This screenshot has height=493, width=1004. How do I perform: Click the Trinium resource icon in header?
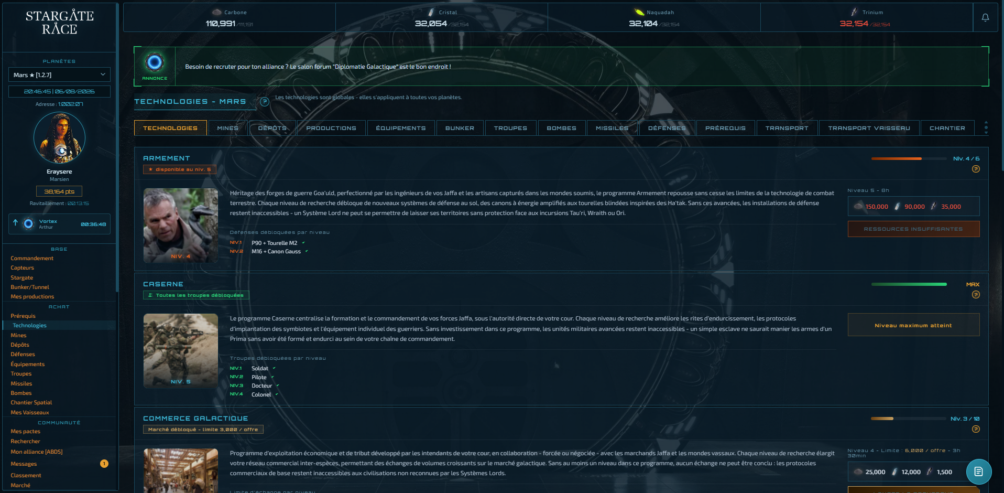[x=855, y=12]
